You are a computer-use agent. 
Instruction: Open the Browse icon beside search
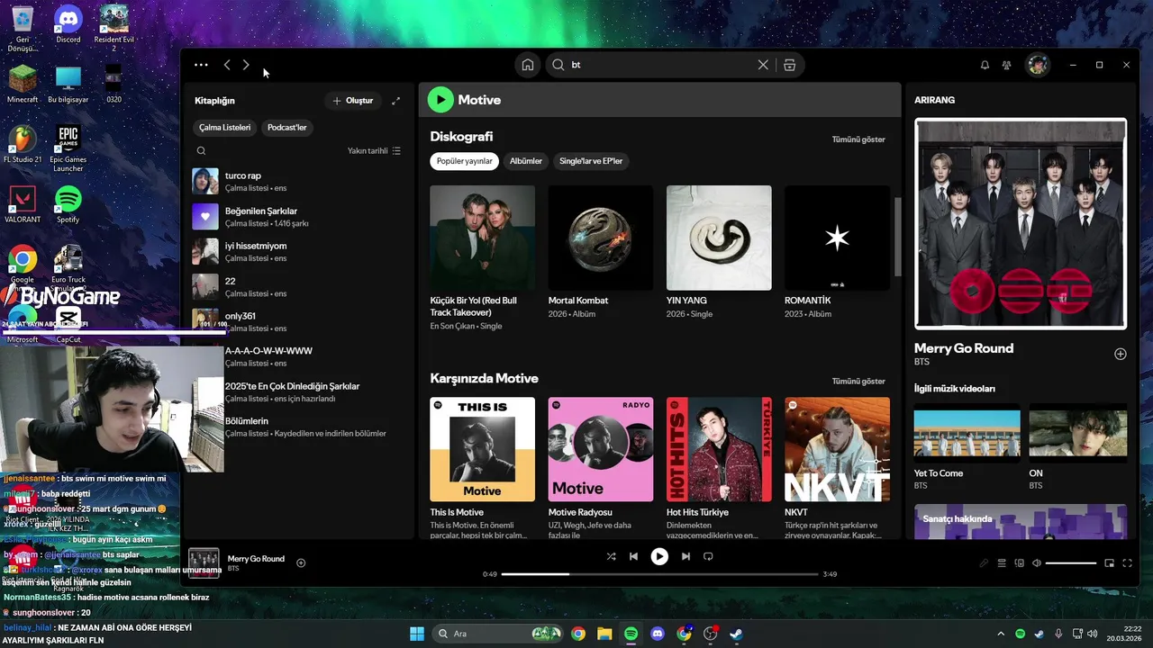789,65
